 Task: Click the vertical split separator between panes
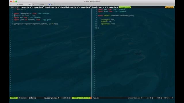(92, 53)
